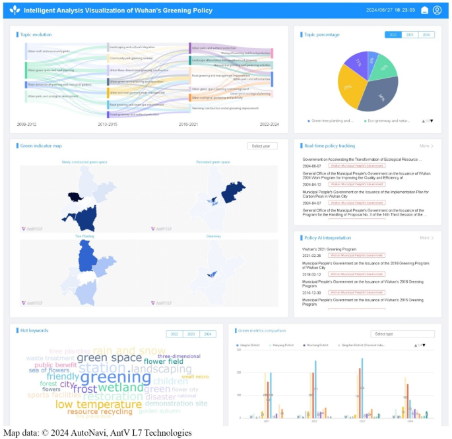This screenshot has width=452, height=439.
Task: Click the header date and time text
Action: coord(391,10)
